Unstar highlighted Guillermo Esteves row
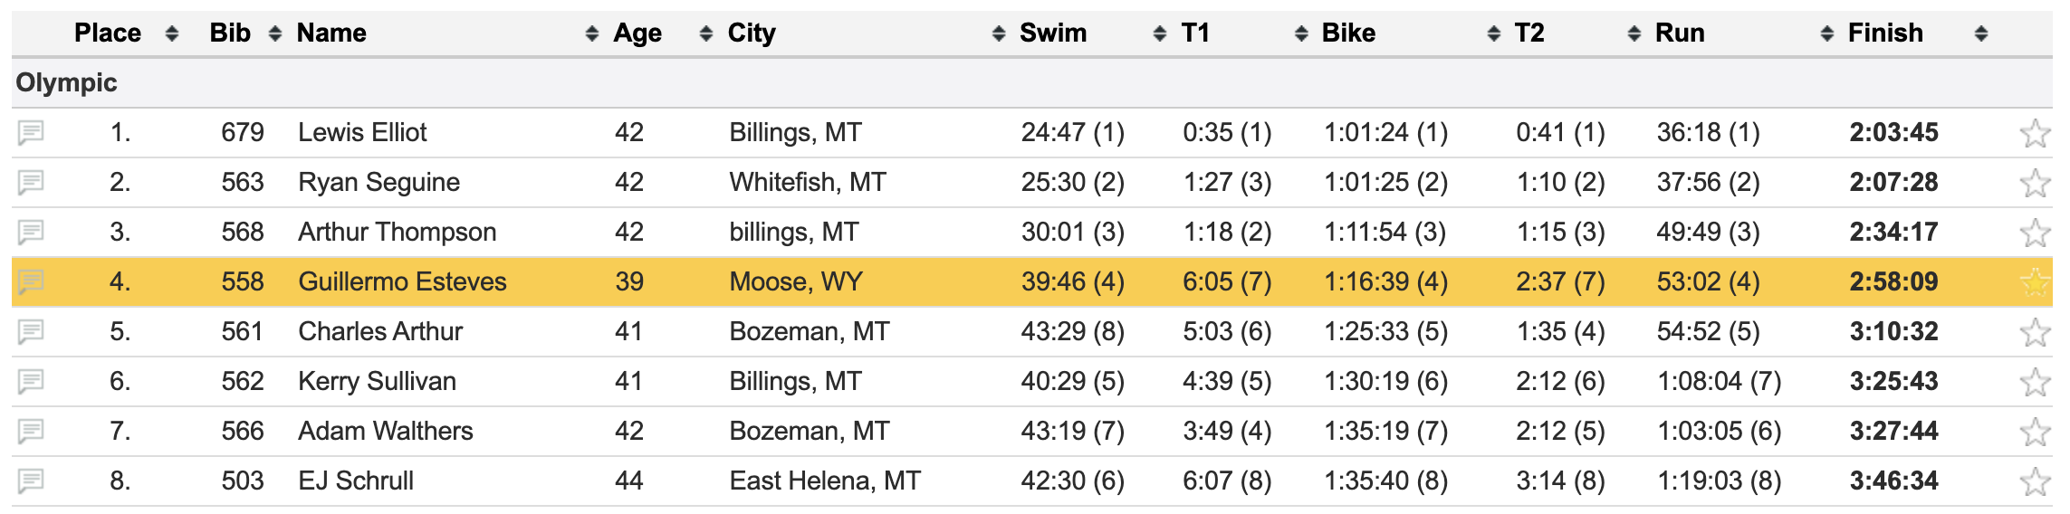 click(x=2035, y=282)
